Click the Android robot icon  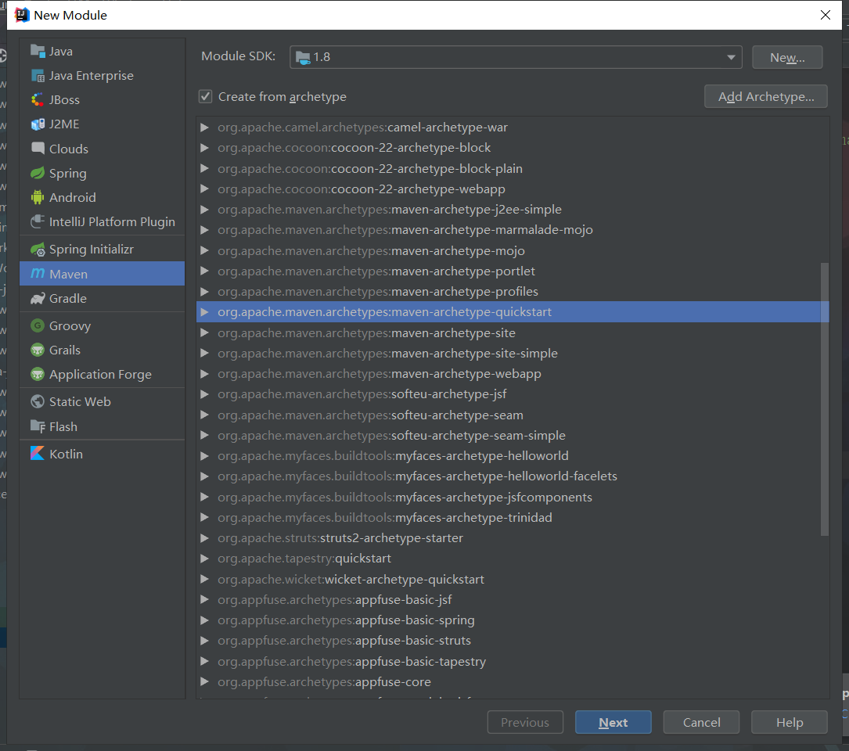(38, 197)
